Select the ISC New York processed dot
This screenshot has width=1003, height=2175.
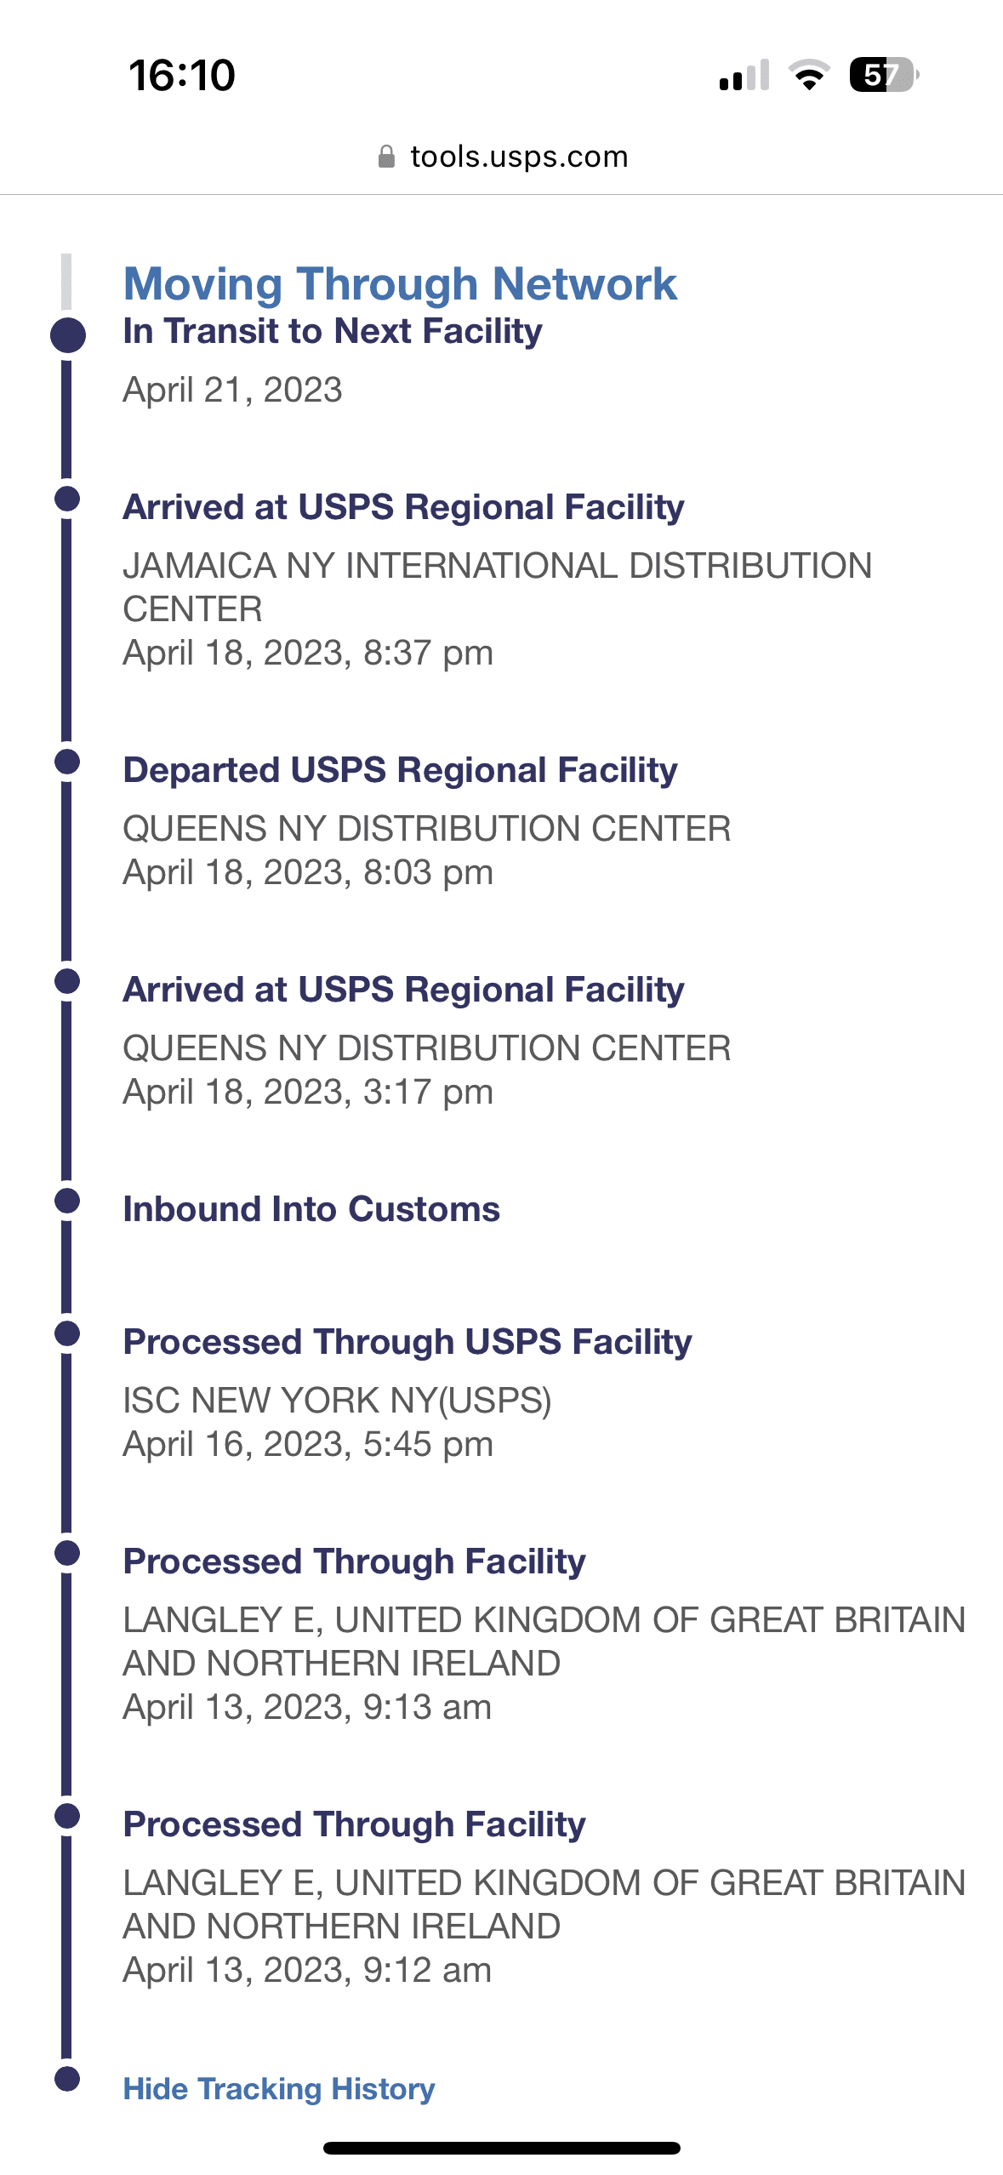(x=67, y=1333)
